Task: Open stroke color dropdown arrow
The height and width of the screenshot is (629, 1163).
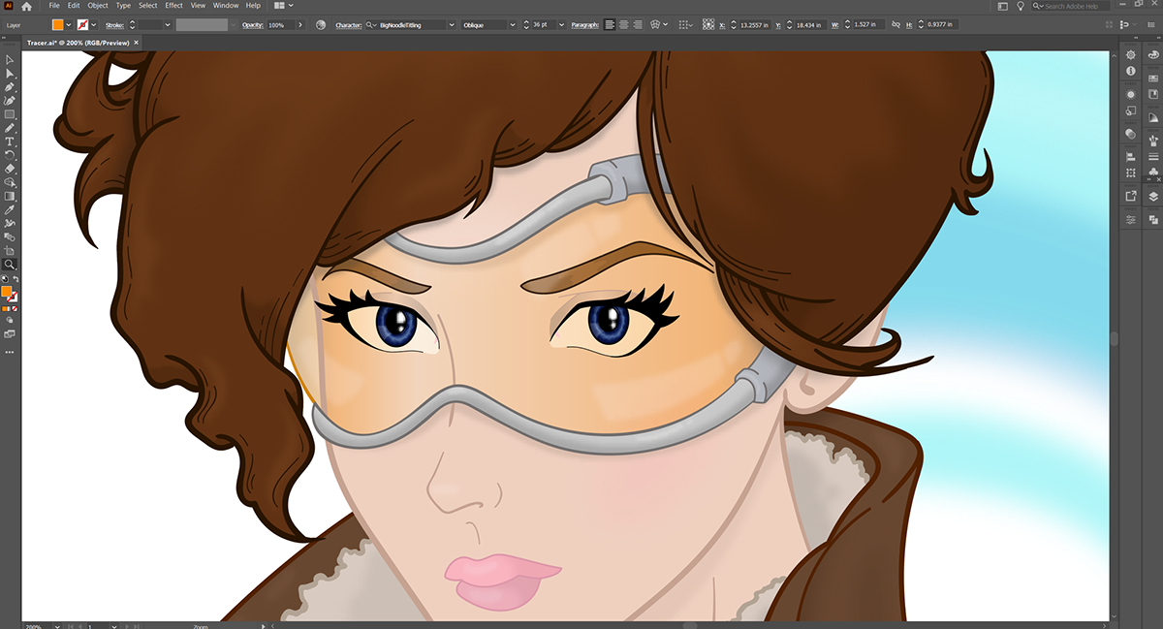Action: click(96, 24)
